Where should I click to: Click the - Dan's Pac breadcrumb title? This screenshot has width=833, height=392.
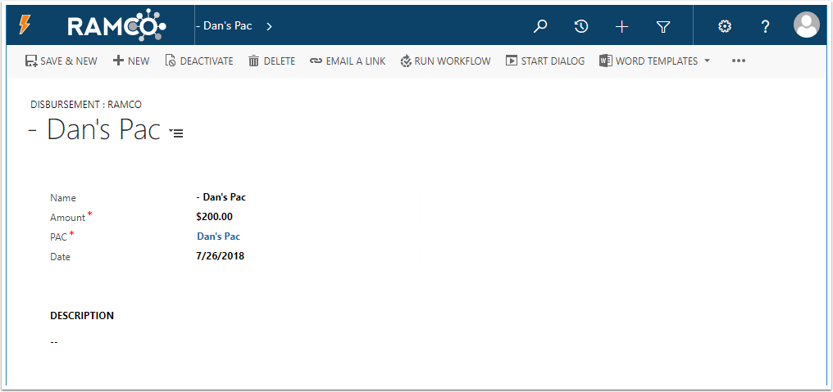(x=224, y=26)
